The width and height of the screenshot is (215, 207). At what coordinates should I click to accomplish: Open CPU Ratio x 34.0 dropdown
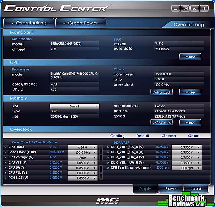82,147
